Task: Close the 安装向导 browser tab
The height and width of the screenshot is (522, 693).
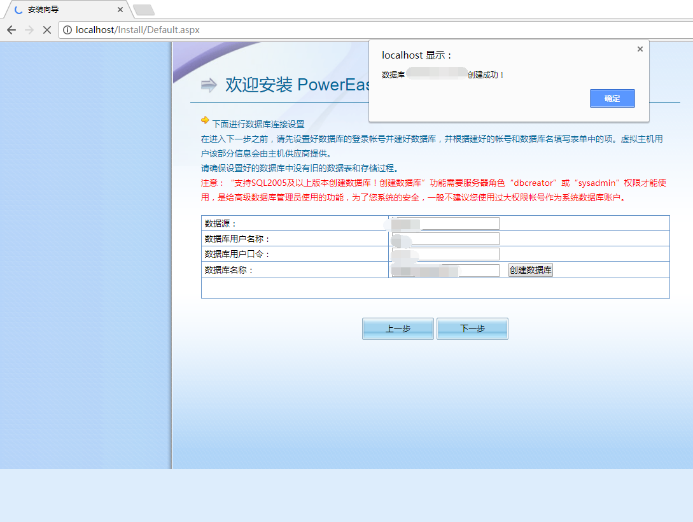Action: 120,10
